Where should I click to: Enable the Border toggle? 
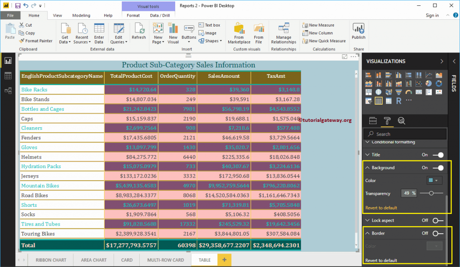click(x=438, y=233)
